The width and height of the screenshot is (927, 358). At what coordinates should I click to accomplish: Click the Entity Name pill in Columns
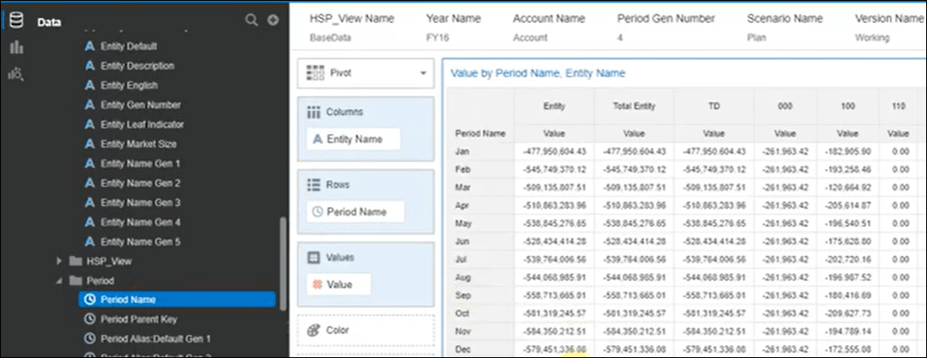tap(354, 139)
